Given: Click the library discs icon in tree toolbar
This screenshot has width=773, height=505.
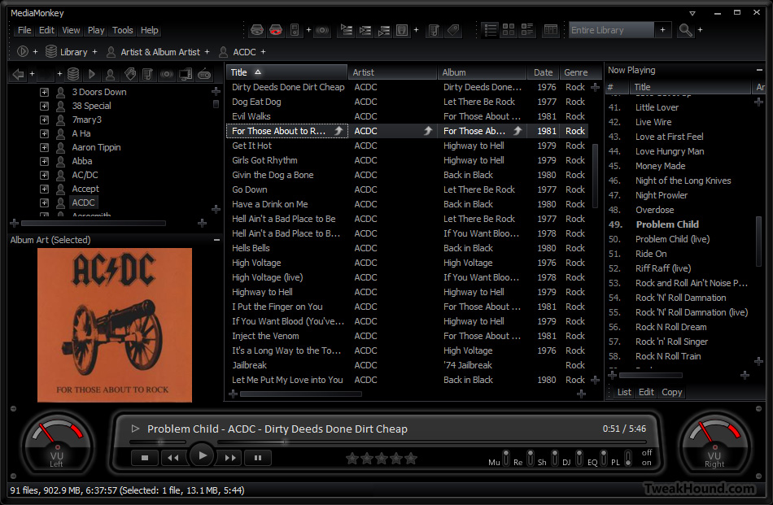Looking at the screenshot, I should pyautogui.click(x=73, y=74).
